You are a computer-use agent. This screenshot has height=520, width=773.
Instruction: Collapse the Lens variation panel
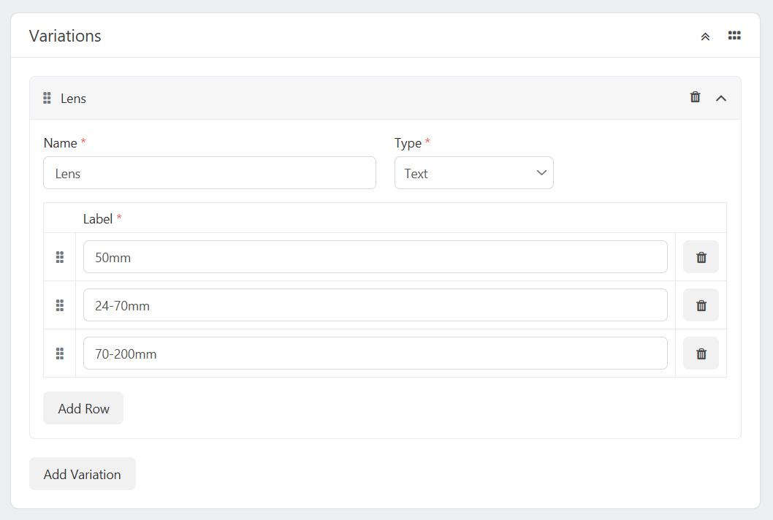[721, 98]
